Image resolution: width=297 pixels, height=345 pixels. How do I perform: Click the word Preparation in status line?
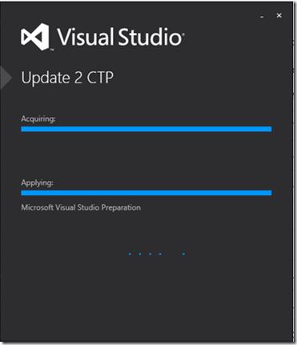tap(121, 208)
